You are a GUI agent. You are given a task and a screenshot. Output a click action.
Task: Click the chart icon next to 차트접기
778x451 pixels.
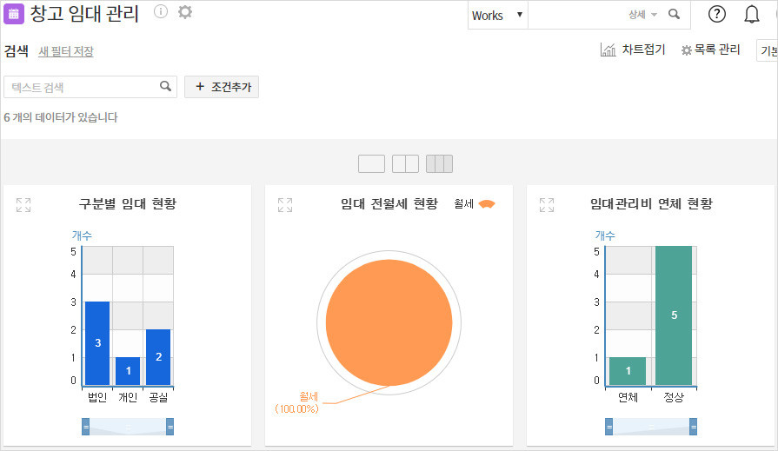point(608,50)
